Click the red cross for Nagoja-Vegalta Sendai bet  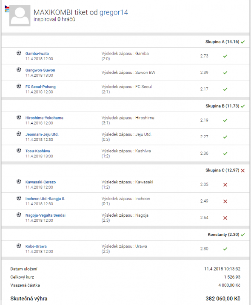tap(225, 218)
